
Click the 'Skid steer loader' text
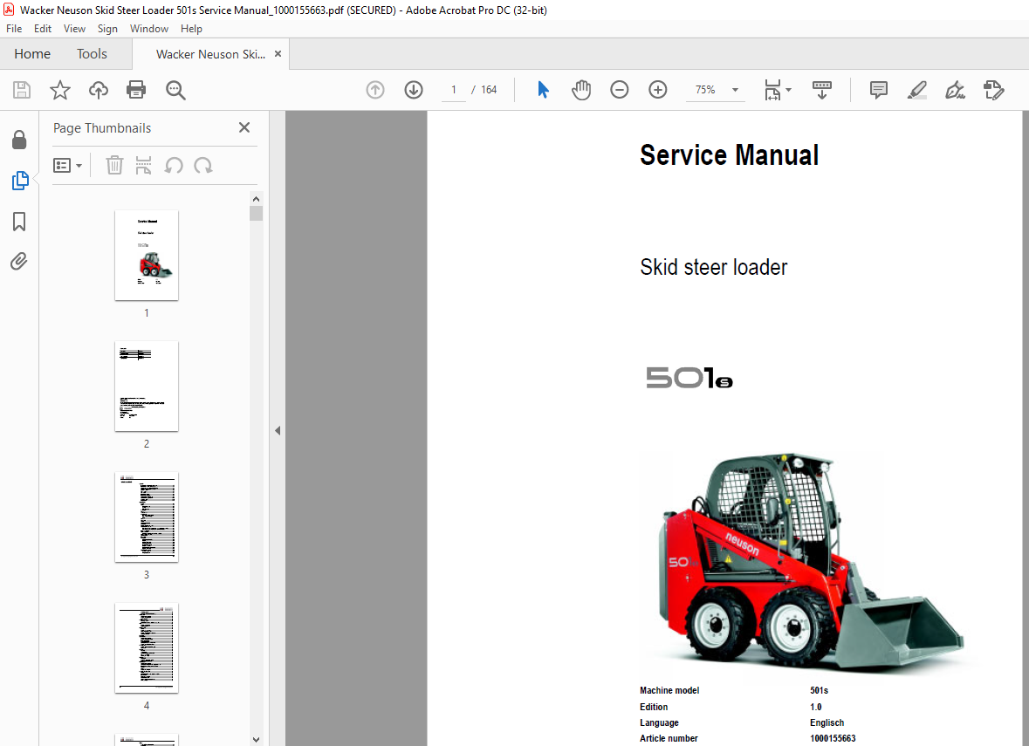[713, 268]
